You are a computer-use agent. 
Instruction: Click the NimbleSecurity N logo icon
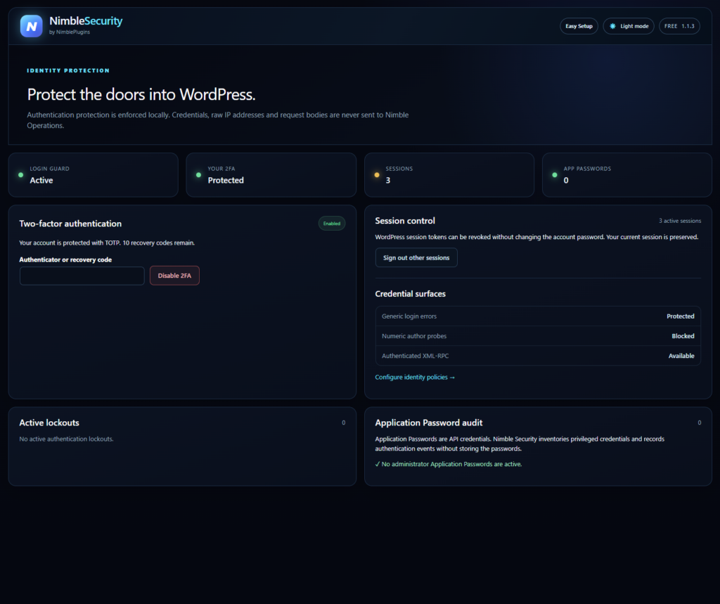pyautogui.click(x=31, y=26)
